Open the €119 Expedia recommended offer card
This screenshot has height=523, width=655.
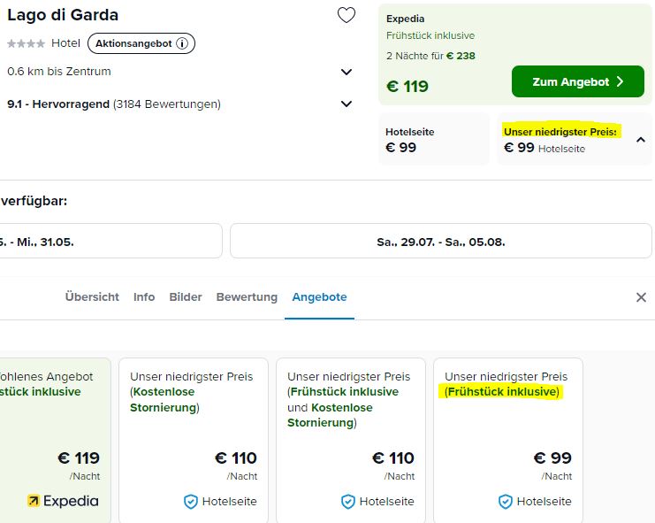tap(55, 439)
